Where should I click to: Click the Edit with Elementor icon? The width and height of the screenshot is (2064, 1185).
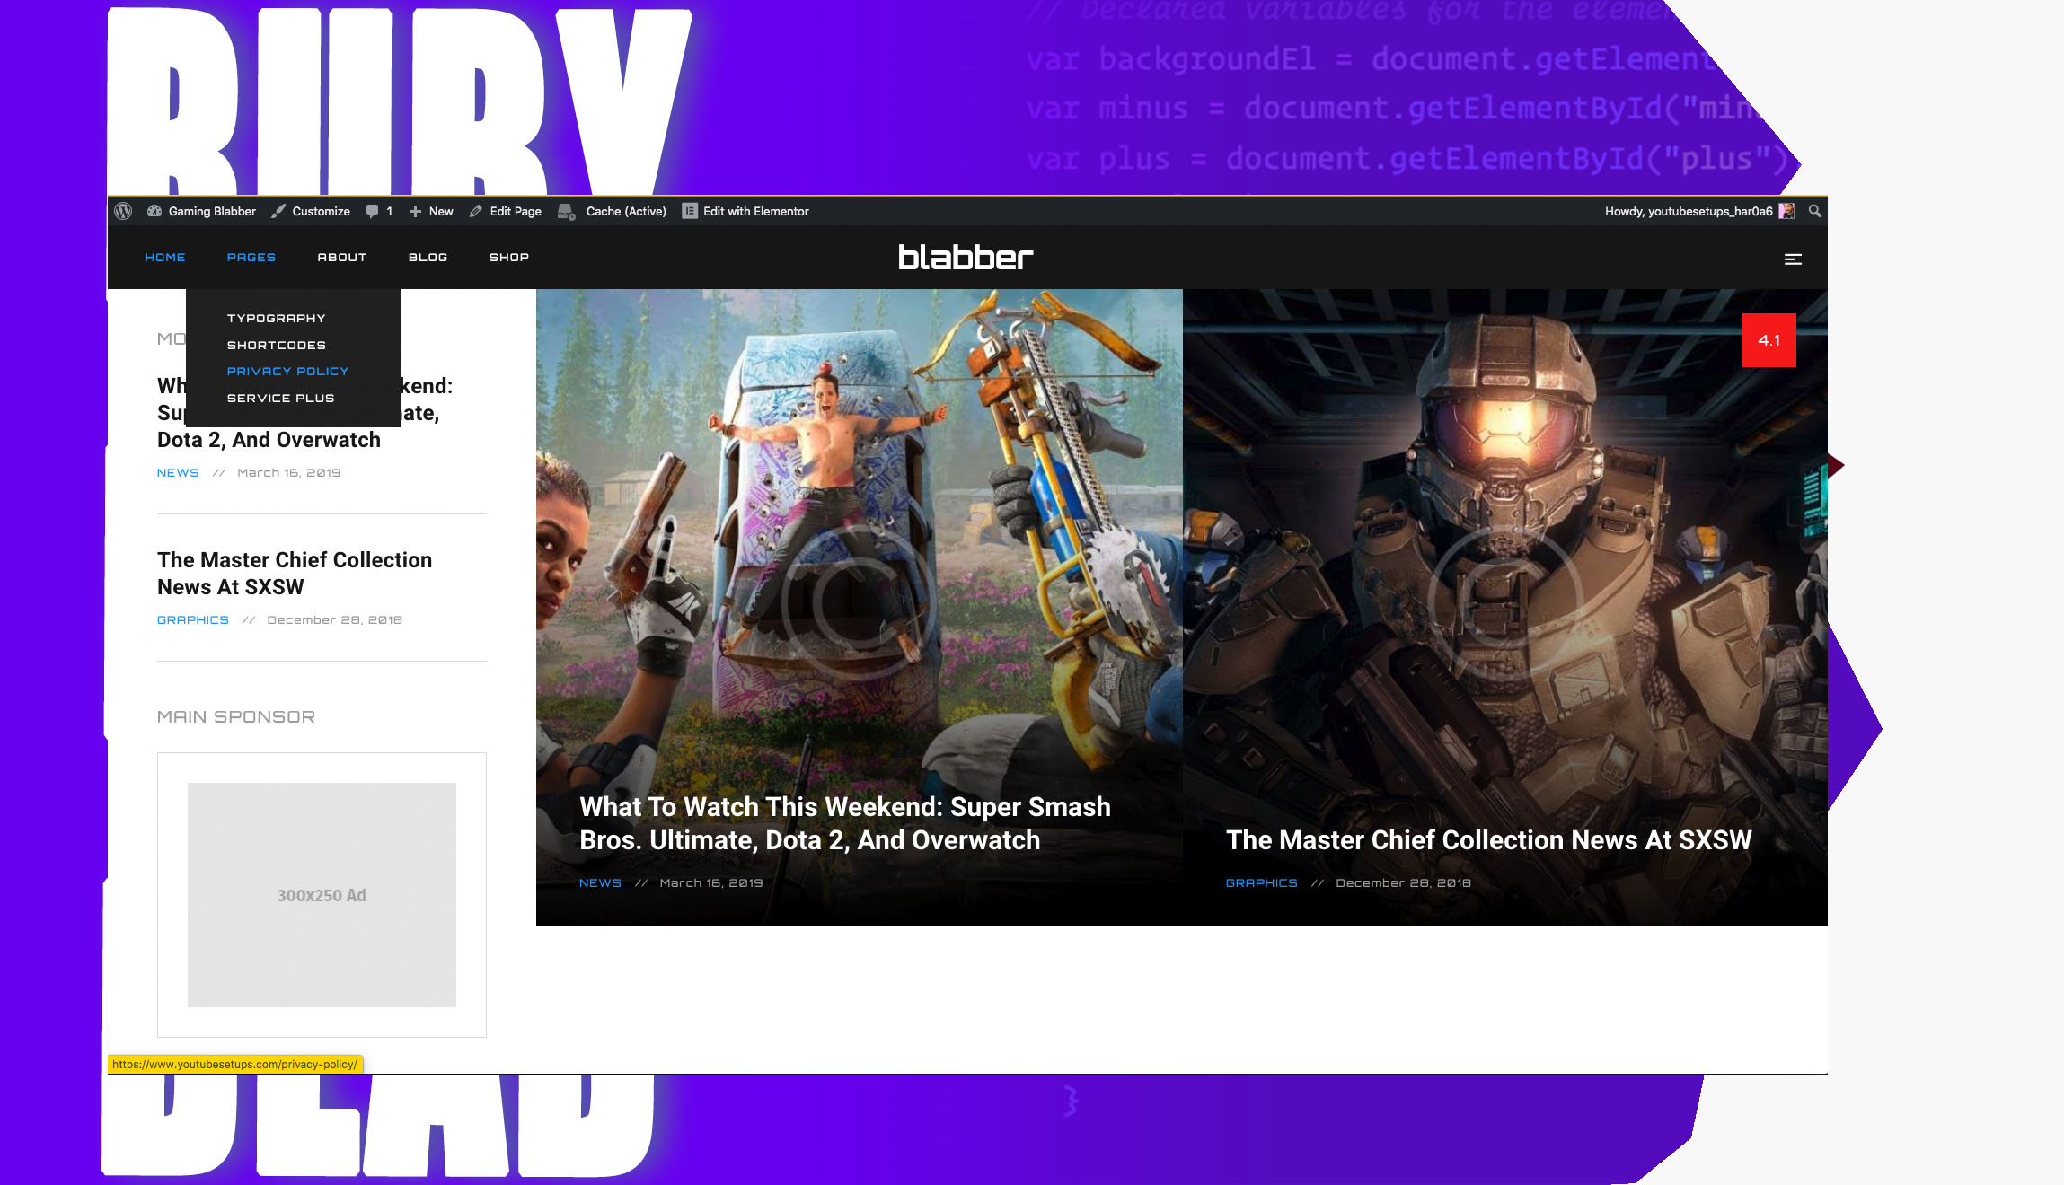click(691, 211)
